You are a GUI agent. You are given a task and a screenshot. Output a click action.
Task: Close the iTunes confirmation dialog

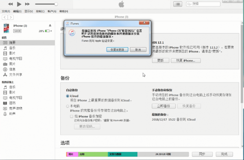click(144, 23)
